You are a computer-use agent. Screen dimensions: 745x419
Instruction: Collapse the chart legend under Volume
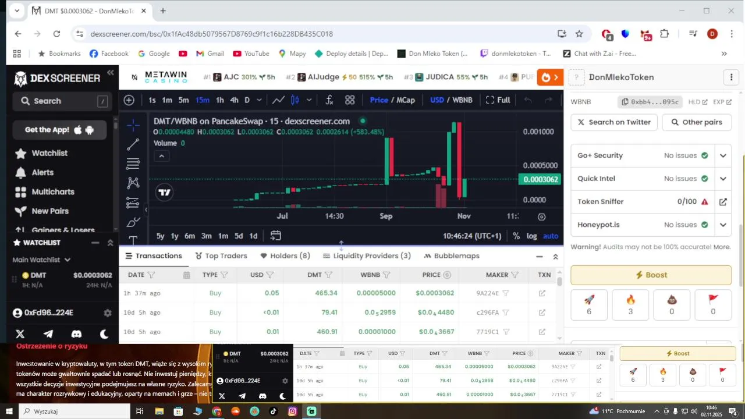162,156
